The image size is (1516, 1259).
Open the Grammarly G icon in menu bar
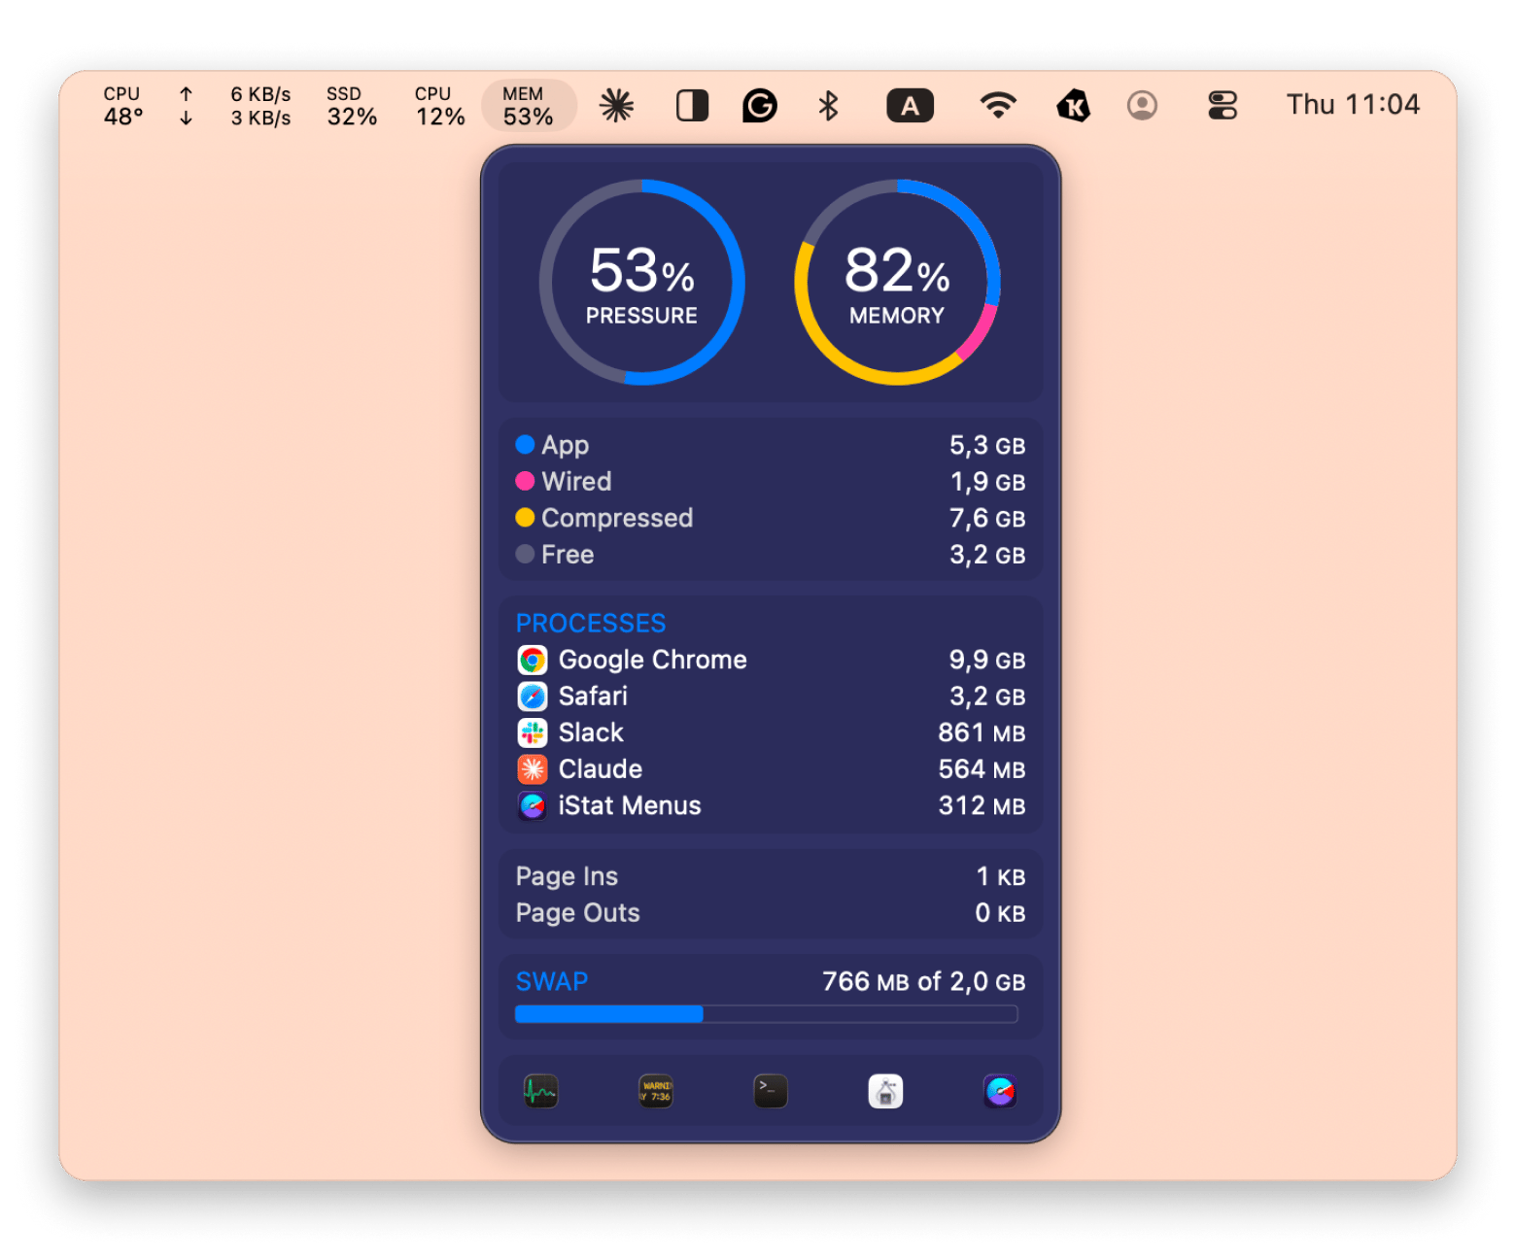(760, 105)
